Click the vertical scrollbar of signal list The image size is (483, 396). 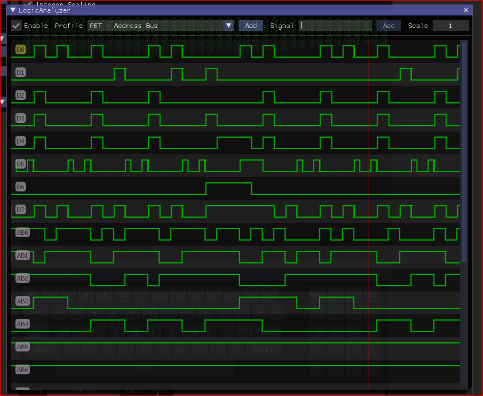tap(464, 151)
